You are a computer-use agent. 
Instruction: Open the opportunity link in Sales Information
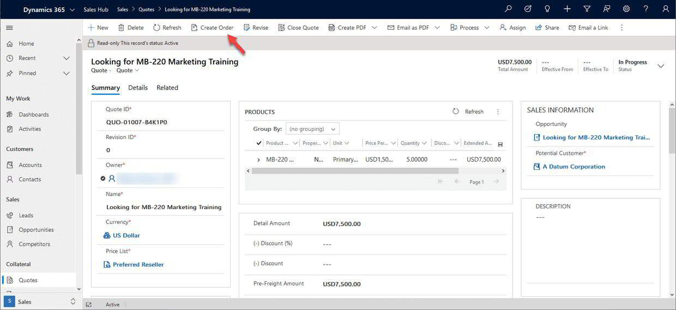click(596, 137)
